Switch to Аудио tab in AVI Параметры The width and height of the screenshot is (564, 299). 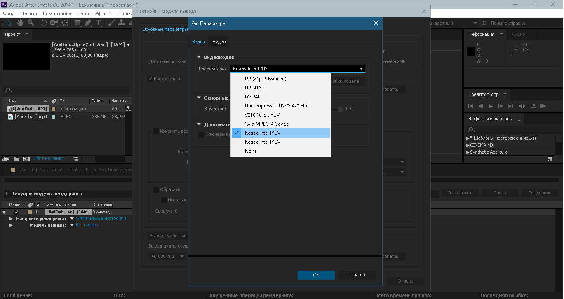(x=219, y=42)
